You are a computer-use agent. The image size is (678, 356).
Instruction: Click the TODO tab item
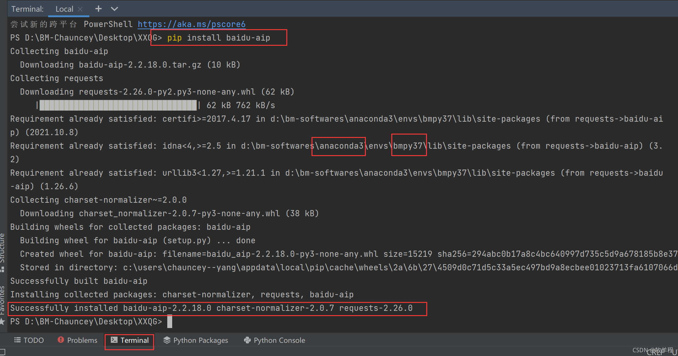point(25,340)
